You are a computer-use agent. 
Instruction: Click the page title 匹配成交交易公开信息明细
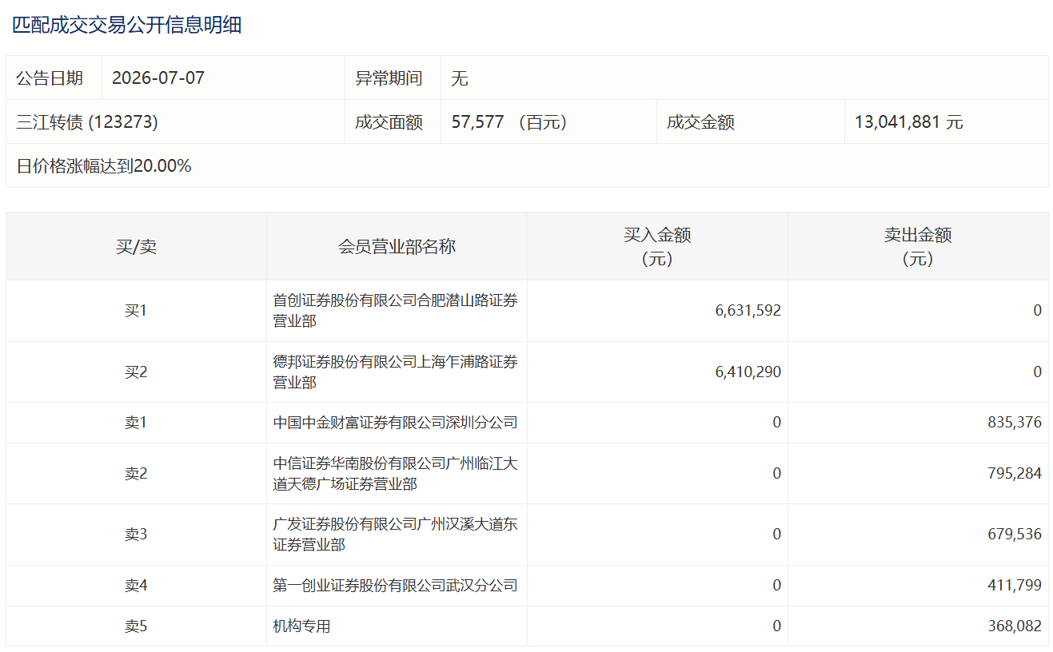(x=126, y=25)
